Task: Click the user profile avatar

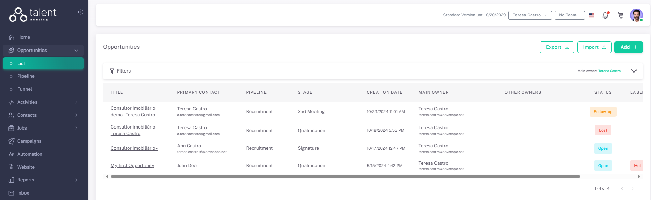Action: [x=636, y=15]
